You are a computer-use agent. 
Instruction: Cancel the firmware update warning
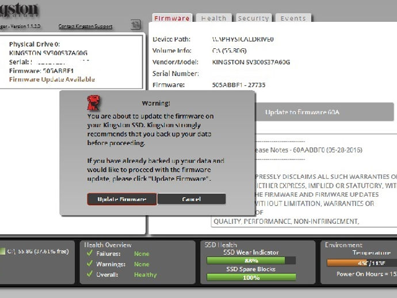point(192,199)
